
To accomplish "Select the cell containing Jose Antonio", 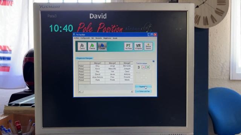I will point(98,77).
